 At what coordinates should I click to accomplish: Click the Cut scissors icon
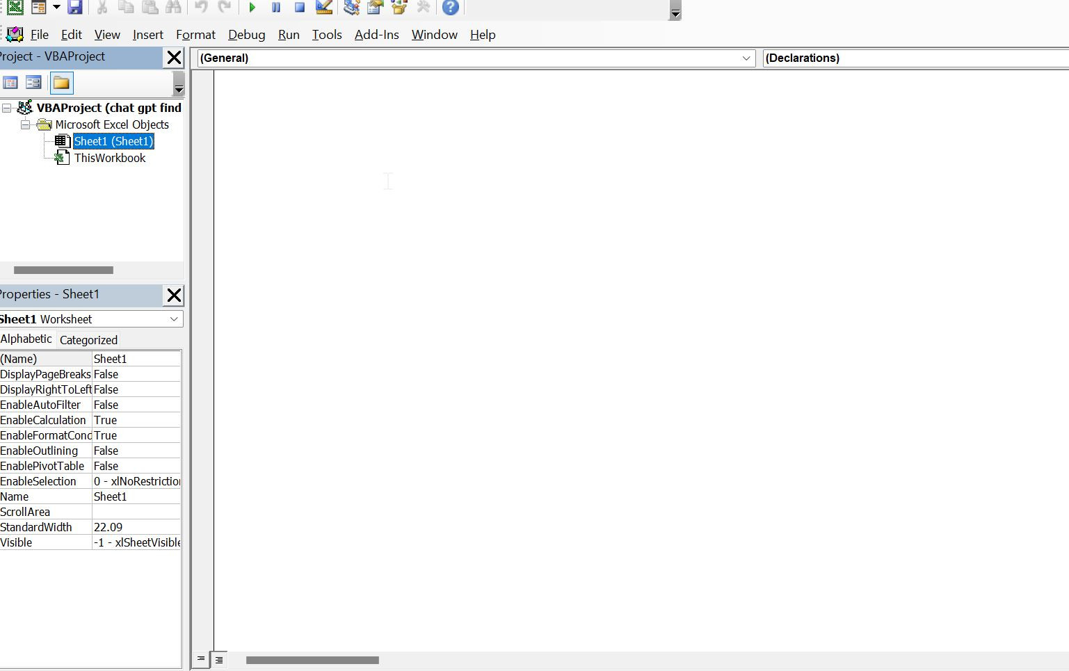(x=102, y=8)
